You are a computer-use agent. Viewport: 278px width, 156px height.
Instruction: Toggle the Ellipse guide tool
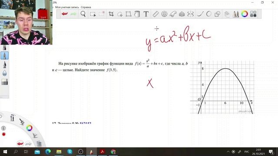pos(164,14)
